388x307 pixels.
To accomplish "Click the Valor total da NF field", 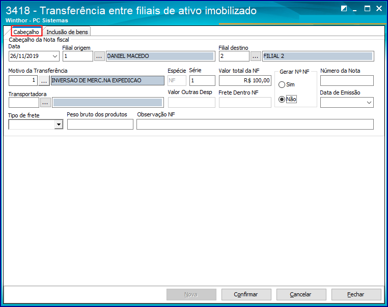I will click(x=245, y=80).
